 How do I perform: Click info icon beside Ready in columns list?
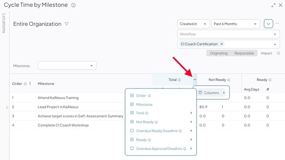coord(149,140)
